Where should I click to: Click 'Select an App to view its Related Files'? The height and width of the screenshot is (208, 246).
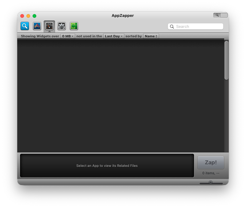click(x=107, y=166)
